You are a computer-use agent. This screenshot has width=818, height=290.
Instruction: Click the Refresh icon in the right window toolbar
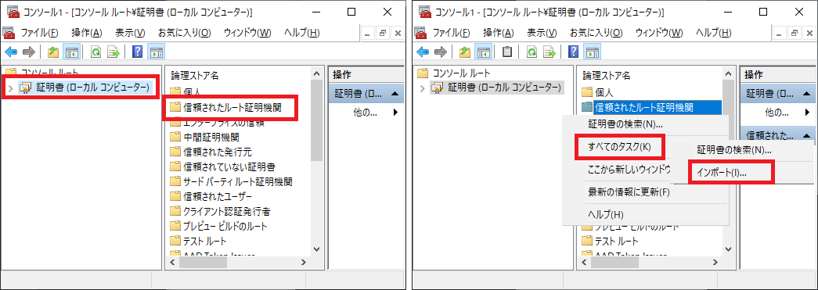[x=531, y=52]
